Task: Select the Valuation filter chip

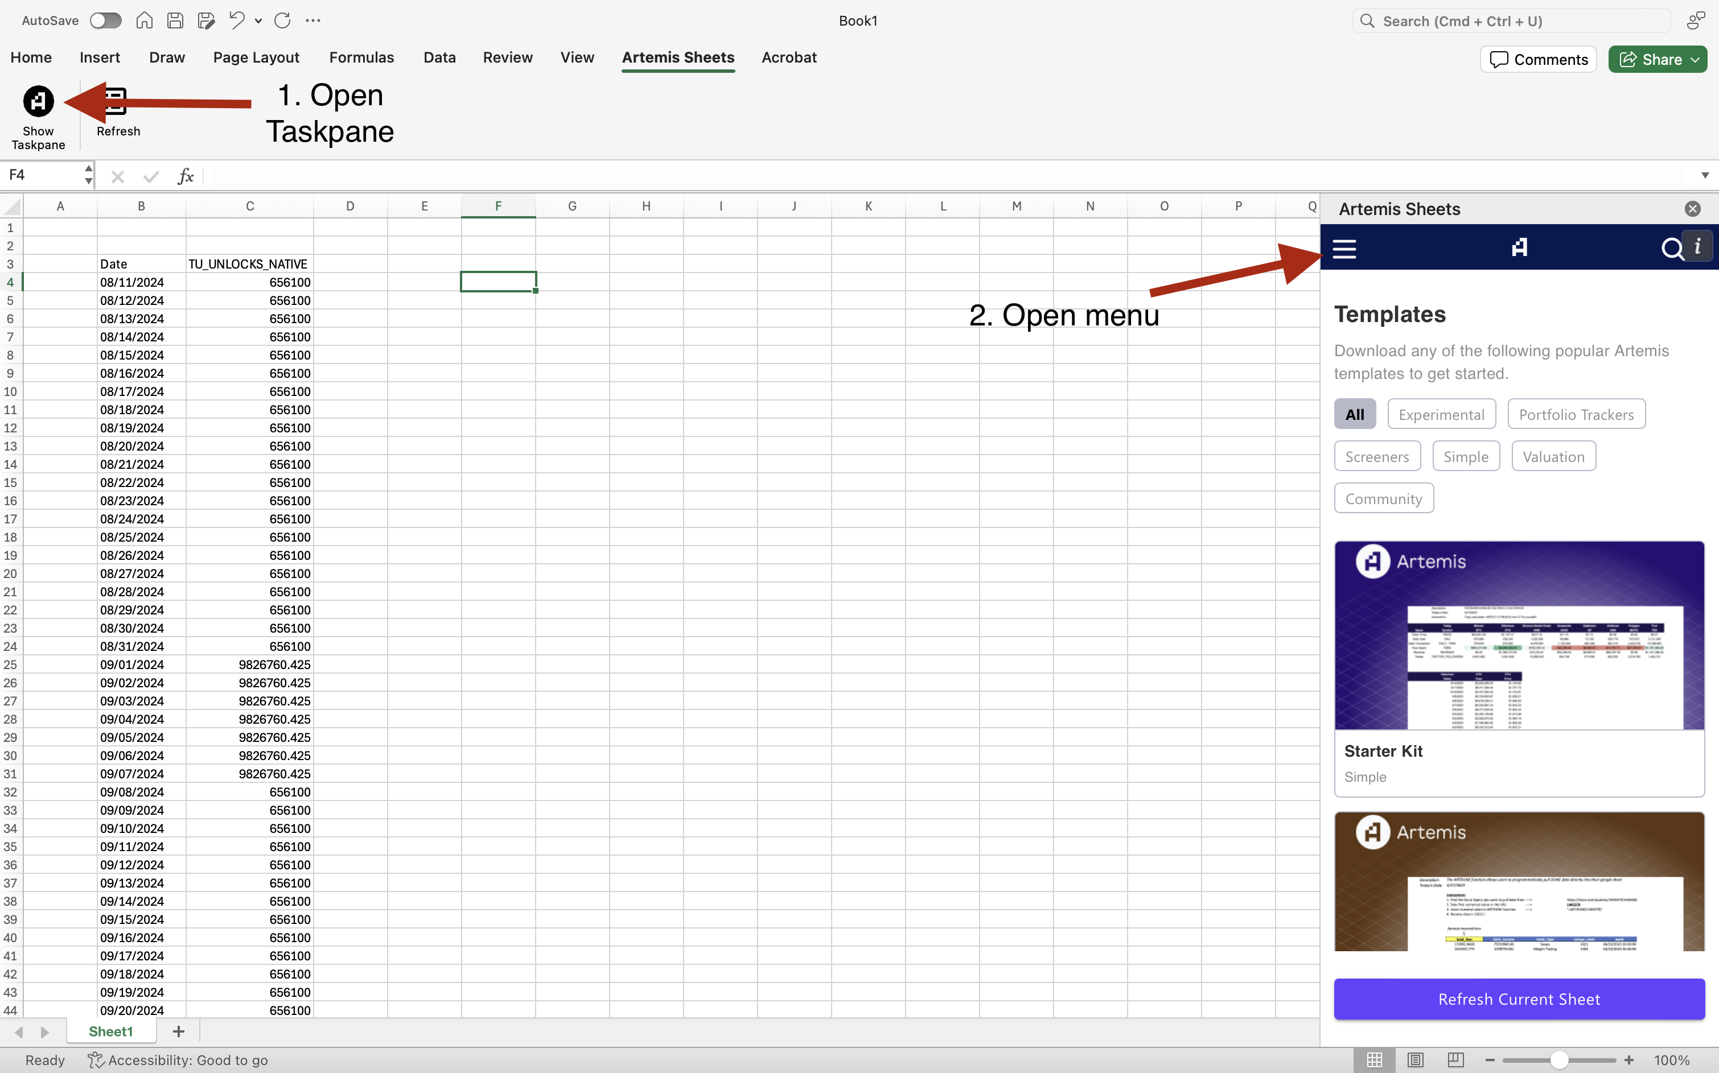Action: (1553, 456)
